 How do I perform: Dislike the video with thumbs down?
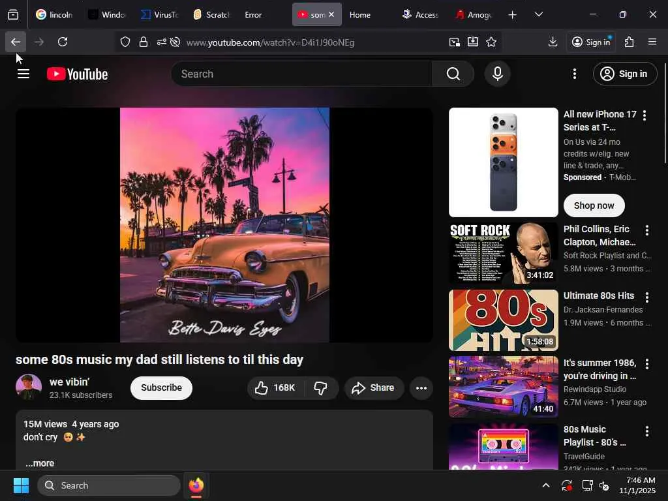(x=321, y=387)
